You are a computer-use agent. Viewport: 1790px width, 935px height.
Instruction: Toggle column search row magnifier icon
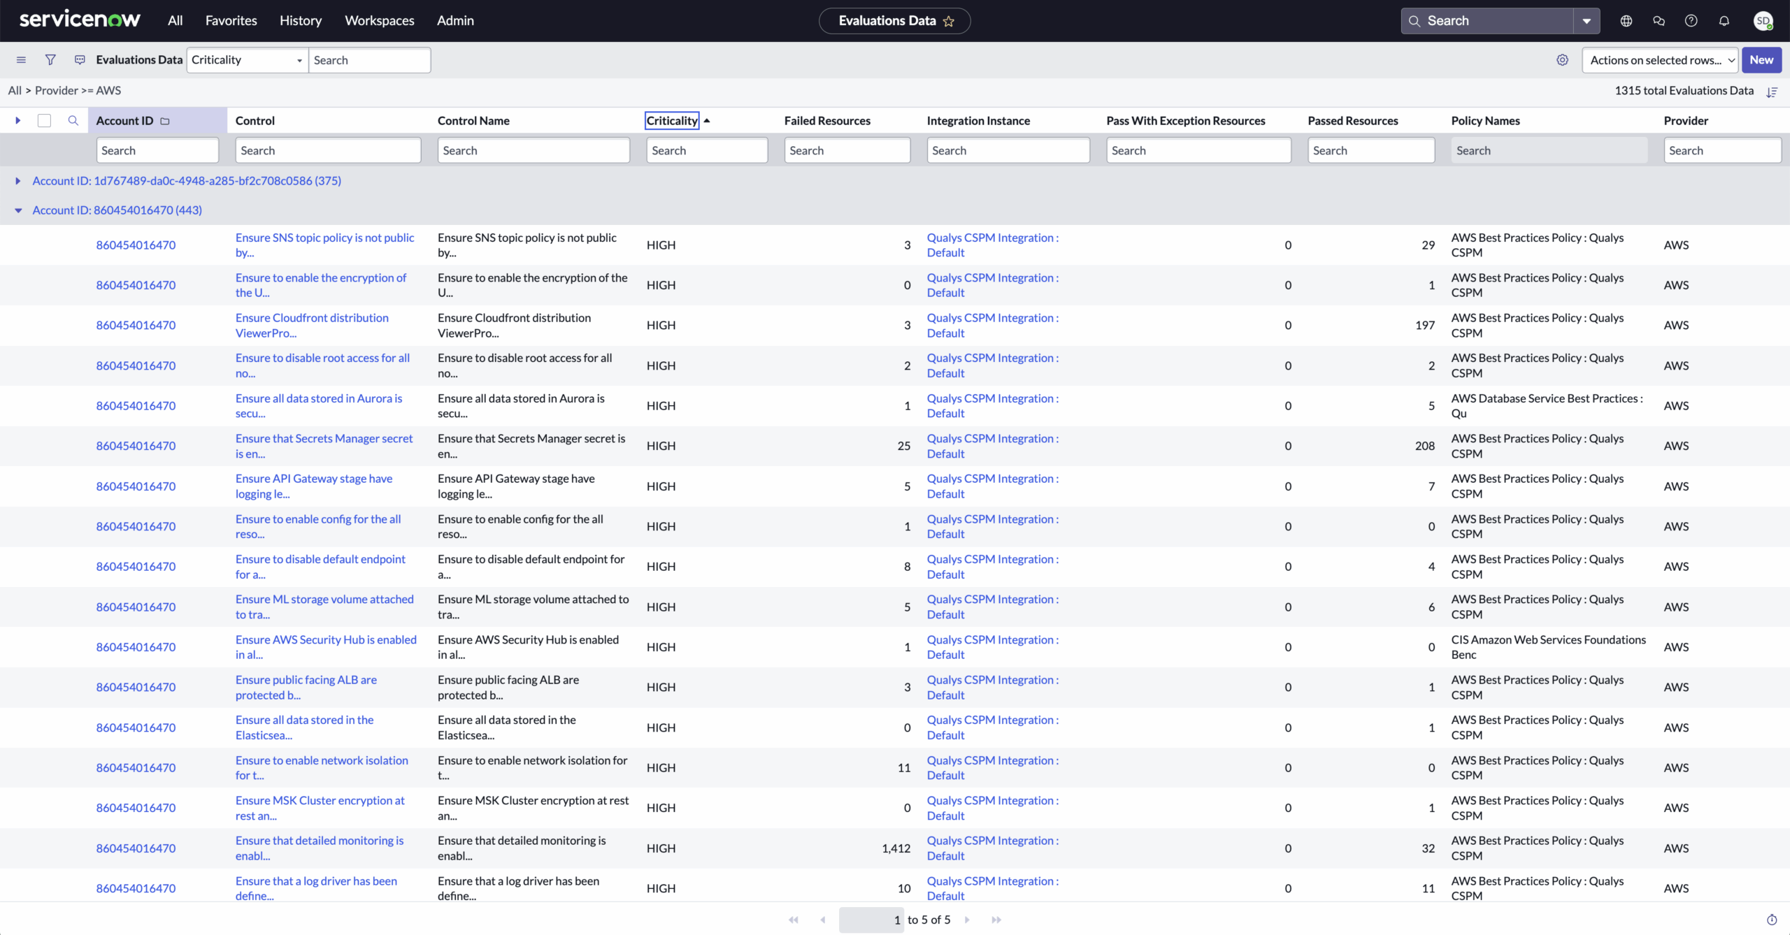tap(73, 120)
